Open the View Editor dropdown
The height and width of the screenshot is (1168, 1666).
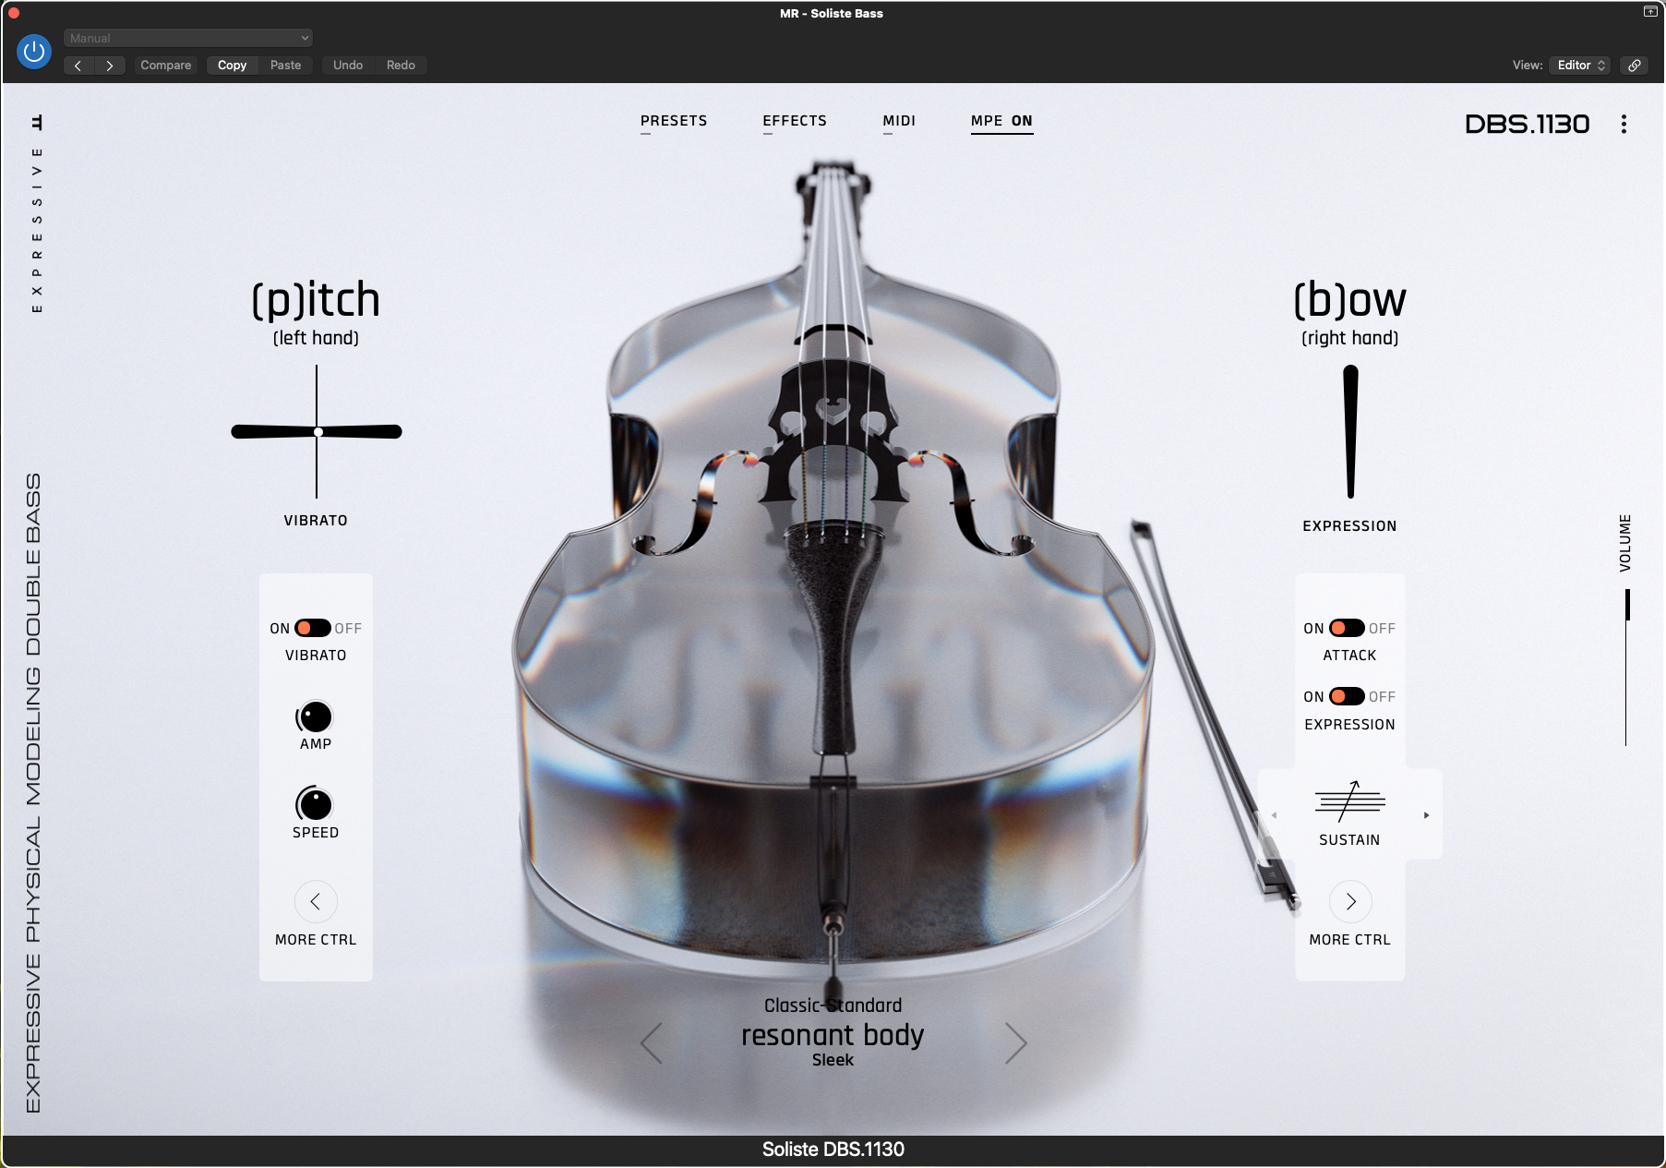click(1580, 66)
